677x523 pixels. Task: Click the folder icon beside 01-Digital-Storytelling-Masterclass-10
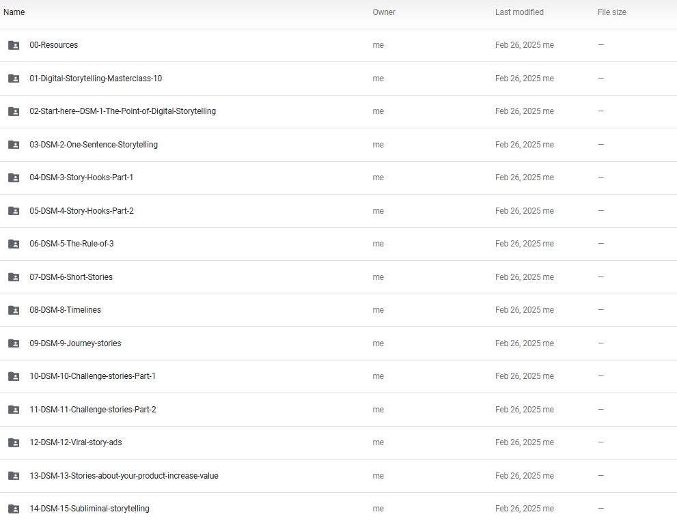14,79
